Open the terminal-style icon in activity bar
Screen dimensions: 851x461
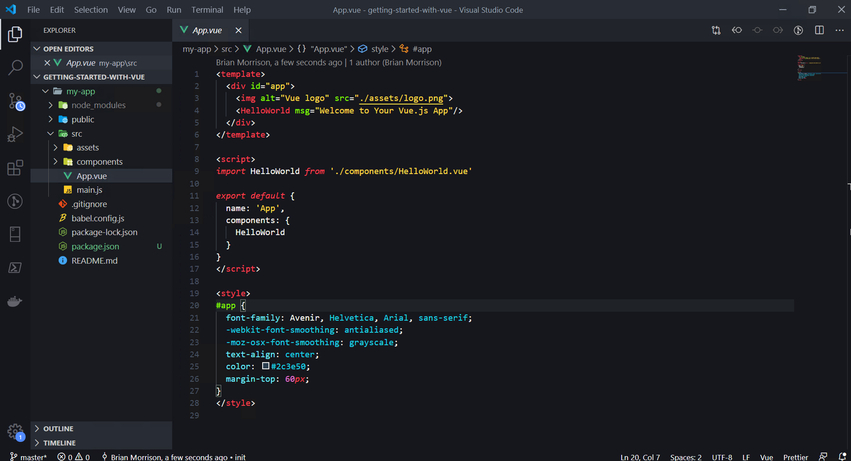click(15, 268)
